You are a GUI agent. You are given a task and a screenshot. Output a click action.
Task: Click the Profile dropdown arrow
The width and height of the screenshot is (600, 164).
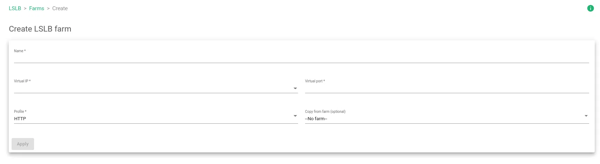click(x=295, y=116)
